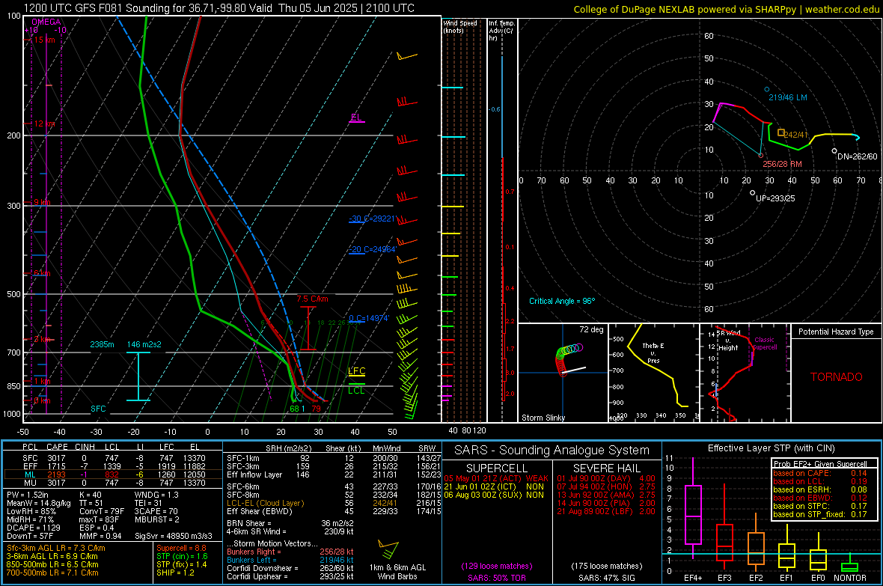883x586 pixels.
Task: Click the Supercell = 8.8 parameter
Action: point(181,548)
